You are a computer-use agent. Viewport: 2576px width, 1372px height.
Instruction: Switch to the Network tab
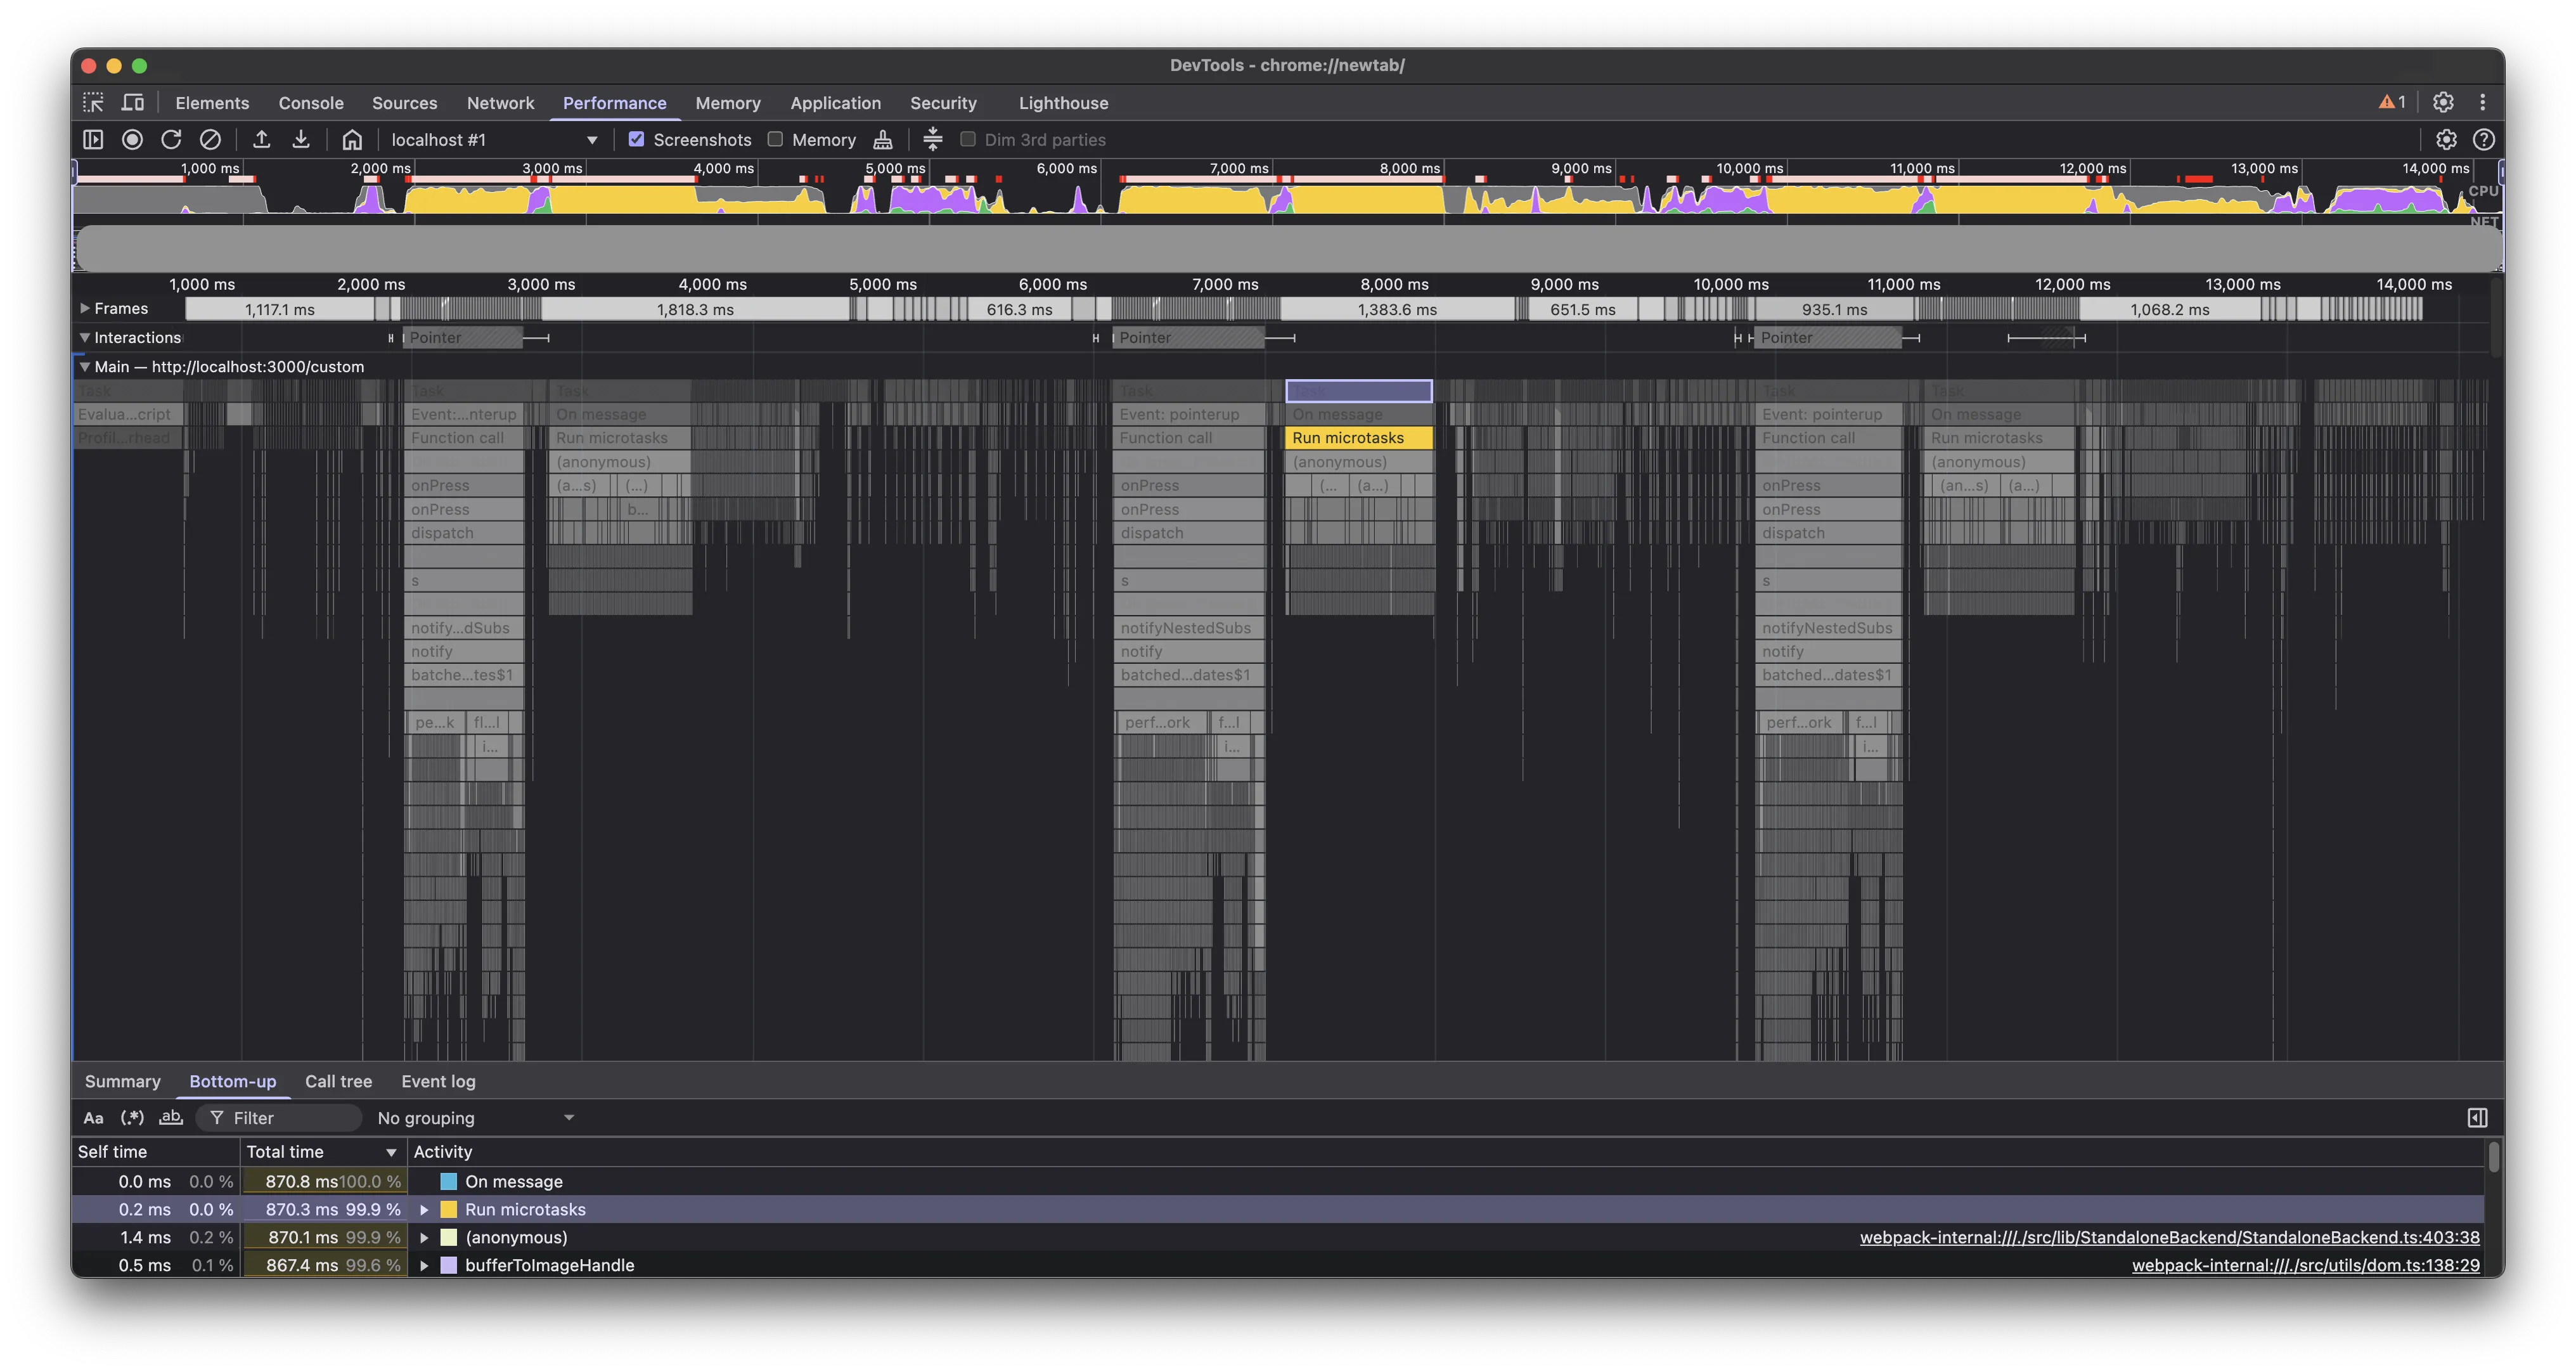(500, 102)
